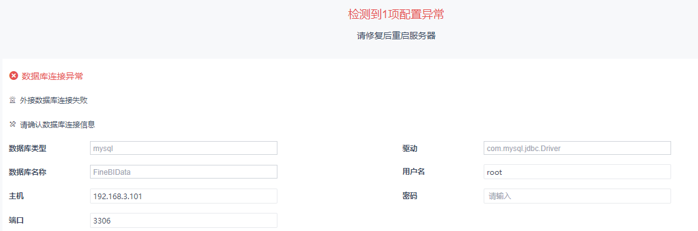Click the 数据库名称 field showing FineBIData
Image resolution: width=698 pixels, height=231 pixels.
(x=184, y=172)
